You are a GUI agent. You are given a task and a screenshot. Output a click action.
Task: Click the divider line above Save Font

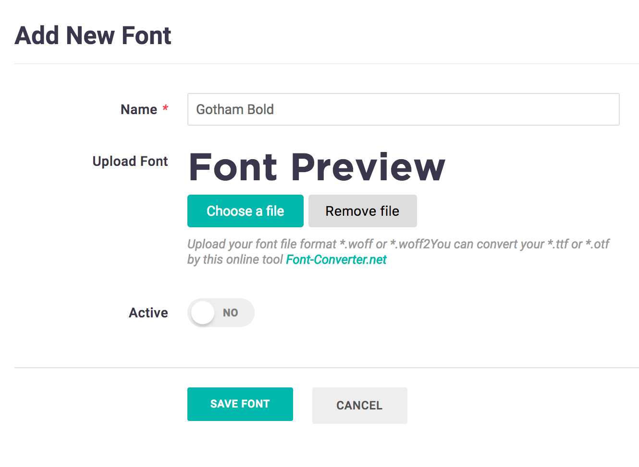pyautogui.click(x=327, y=368)
